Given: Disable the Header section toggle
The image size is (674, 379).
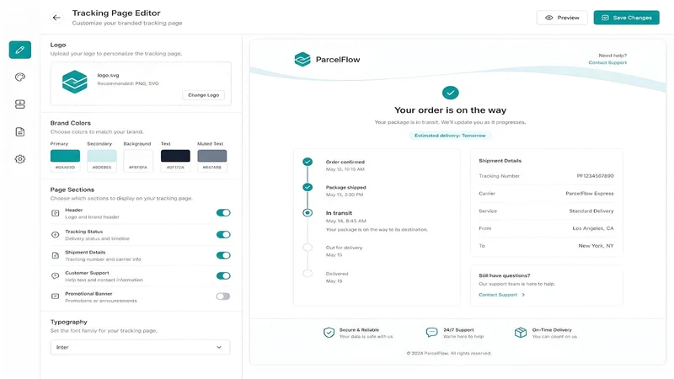Looking at the screenshot, I should coord(223,213).
